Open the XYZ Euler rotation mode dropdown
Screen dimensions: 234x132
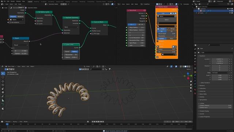pos(220,73)
